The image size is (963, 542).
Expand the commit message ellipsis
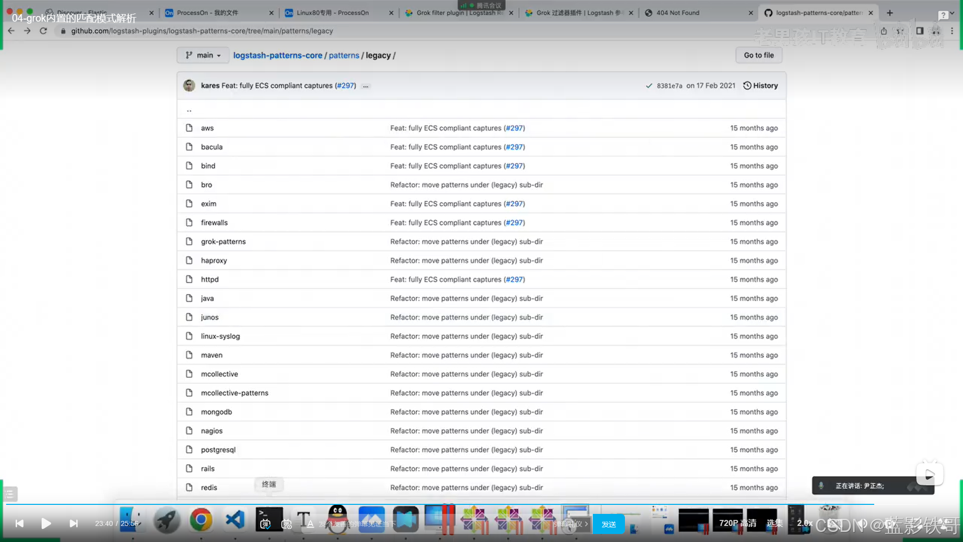(x=366, y=86)
